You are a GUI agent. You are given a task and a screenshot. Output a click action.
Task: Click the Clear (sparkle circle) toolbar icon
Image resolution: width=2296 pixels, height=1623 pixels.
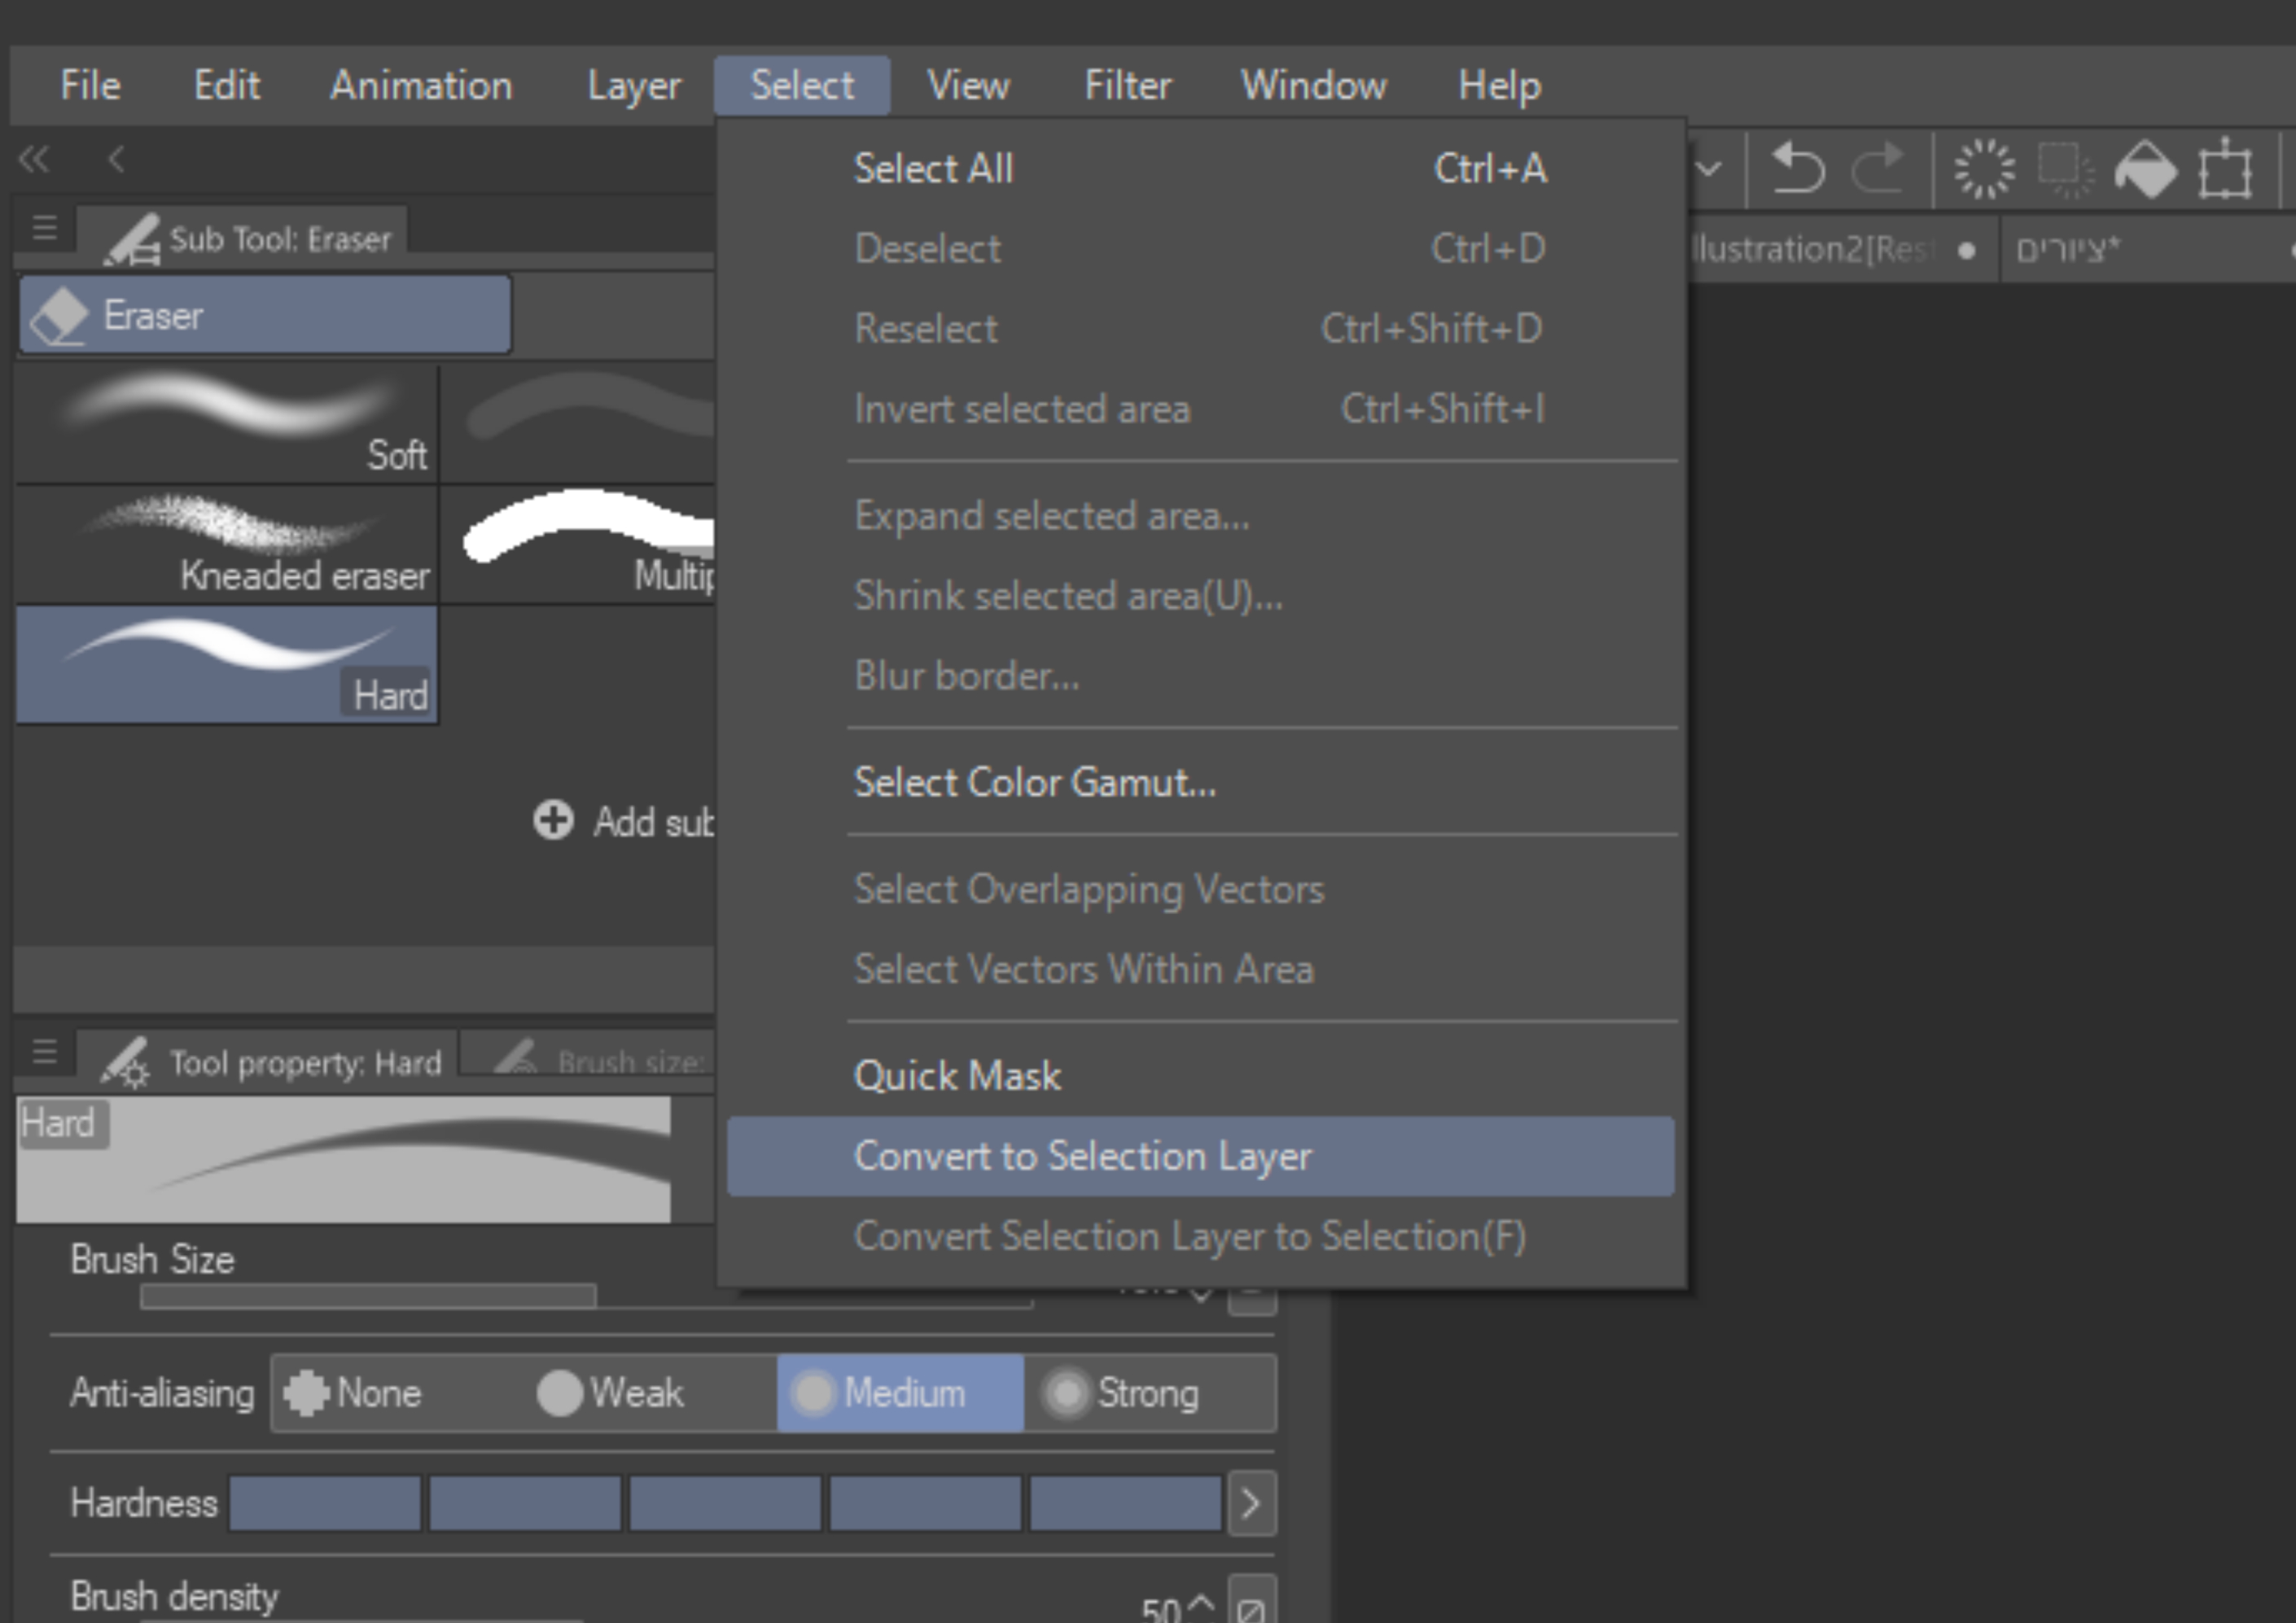pyautogui.click(x=1984, y=168)
